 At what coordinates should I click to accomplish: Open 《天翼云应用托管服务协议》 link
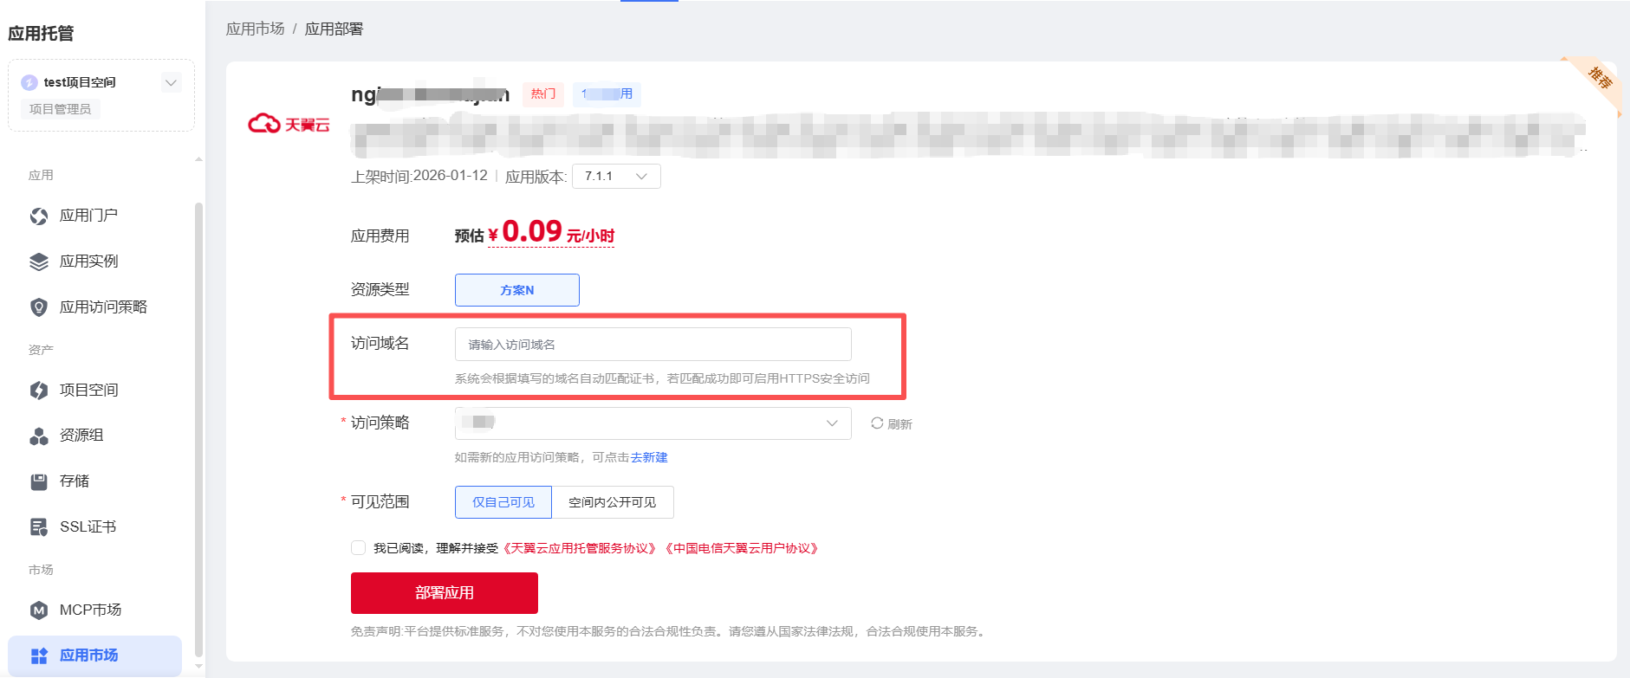tap(580, 548)
